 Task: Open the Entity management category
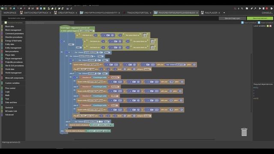click(13, 48)
